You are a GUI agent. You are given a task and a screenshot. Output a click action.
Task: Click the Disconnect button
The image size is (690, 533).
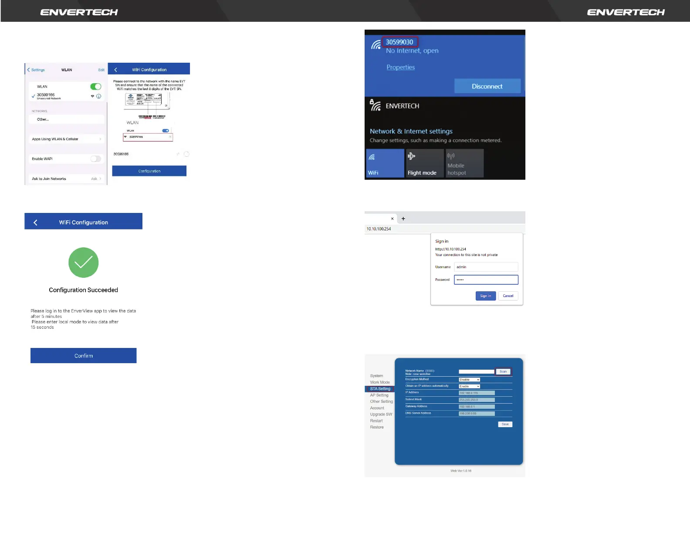[x=487, y=86]
